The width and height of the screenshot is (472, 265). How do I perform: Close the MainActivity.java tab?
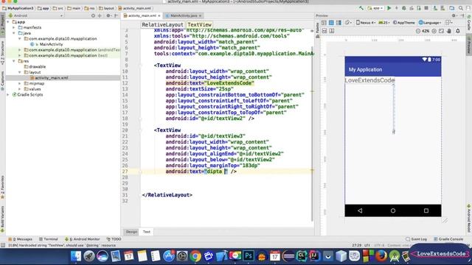(200, 15)
